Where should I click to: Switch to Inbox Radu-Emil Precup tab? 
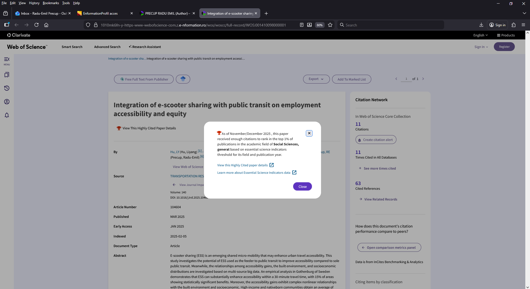(41, 13)
